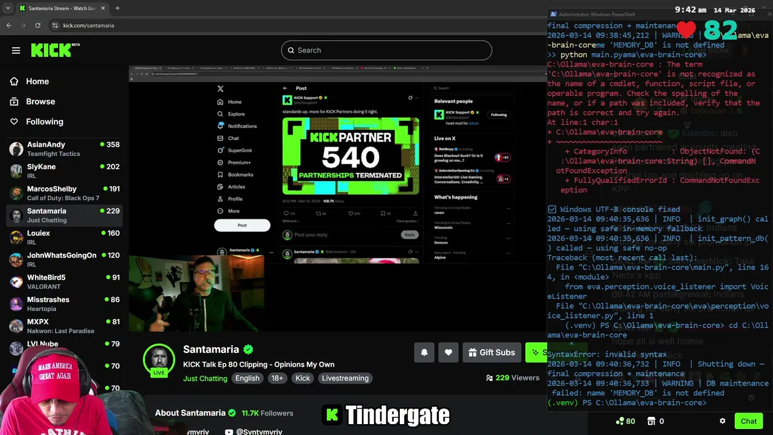Reload the kick.com page
773x435 pixels.
pyautogui.click(x=37, y=25)
